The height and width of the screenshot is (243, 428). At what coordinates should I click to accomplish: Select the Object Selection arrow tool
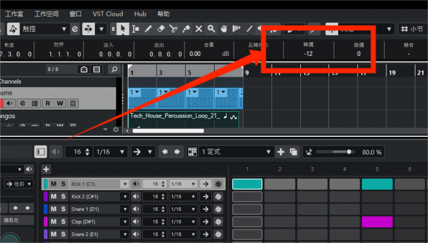(123, 29)
